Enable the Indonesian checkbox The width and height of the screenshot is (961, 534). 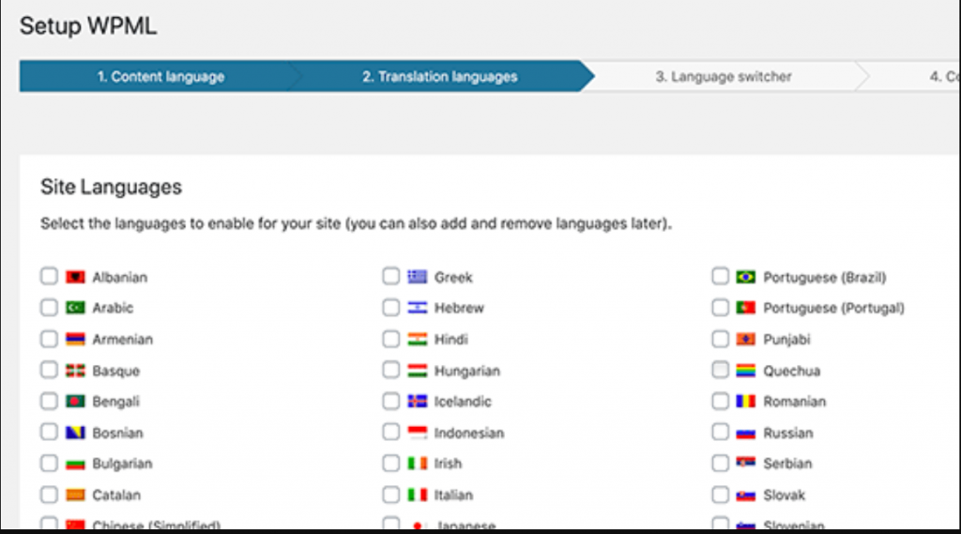(391, 432)
